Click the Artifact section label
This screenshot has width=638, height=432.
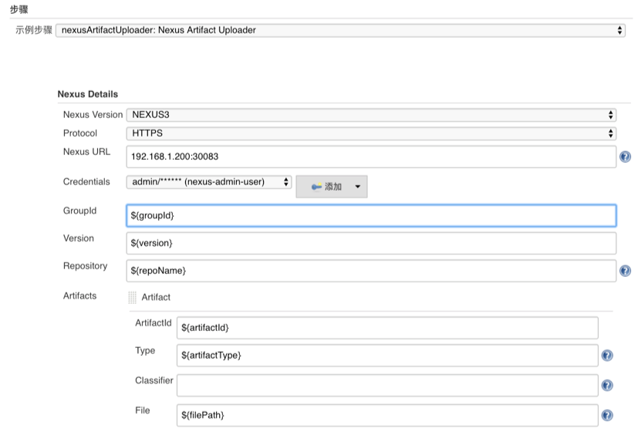(156, 297)
